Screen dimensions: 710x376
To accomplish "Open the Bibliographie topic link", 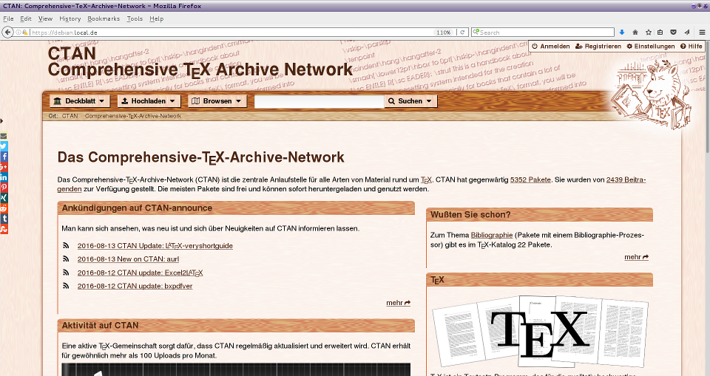I will point(492,235).
